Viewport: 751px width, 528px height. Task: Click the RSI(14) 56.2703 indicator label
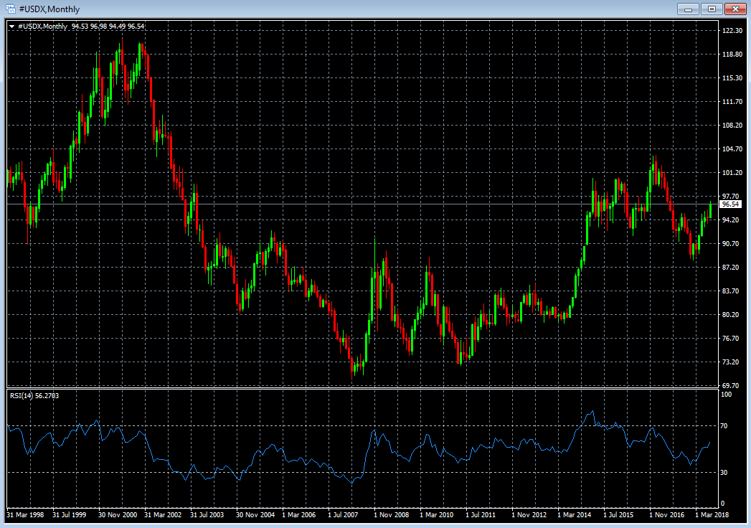click(x=34, y=395)
